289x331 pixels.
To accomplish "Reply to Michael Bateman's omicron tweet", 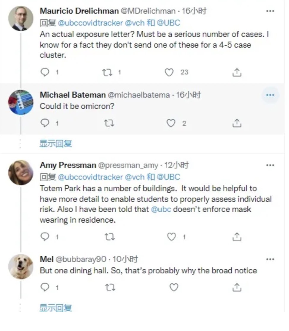I will (45, 123).
